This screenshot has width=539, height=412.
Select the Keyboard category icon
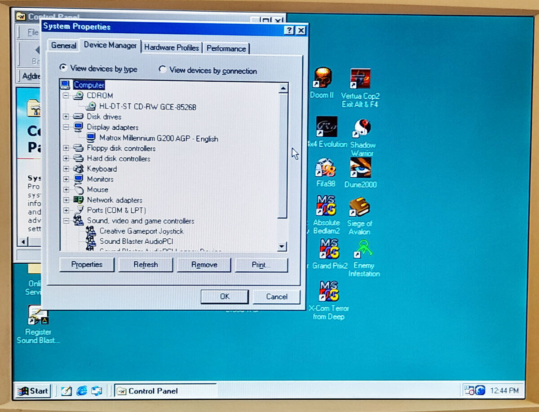79,169
